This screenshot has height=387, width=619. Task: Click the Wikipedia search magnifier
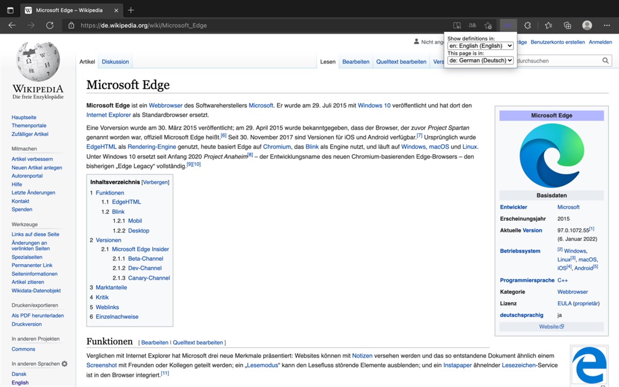606,61
